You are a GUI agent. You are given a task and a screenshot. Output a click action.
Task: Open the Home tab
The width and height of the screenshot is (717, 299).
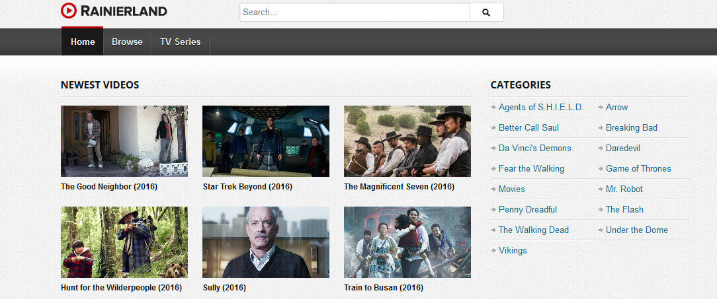[83, 42]
